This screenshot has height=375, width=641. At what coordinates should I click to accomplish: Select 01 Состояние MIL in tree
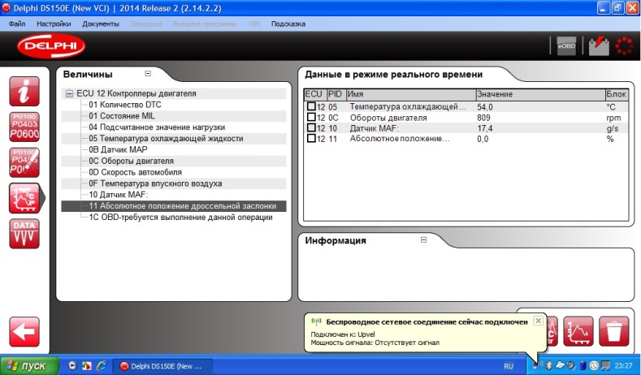click(122, 116)
